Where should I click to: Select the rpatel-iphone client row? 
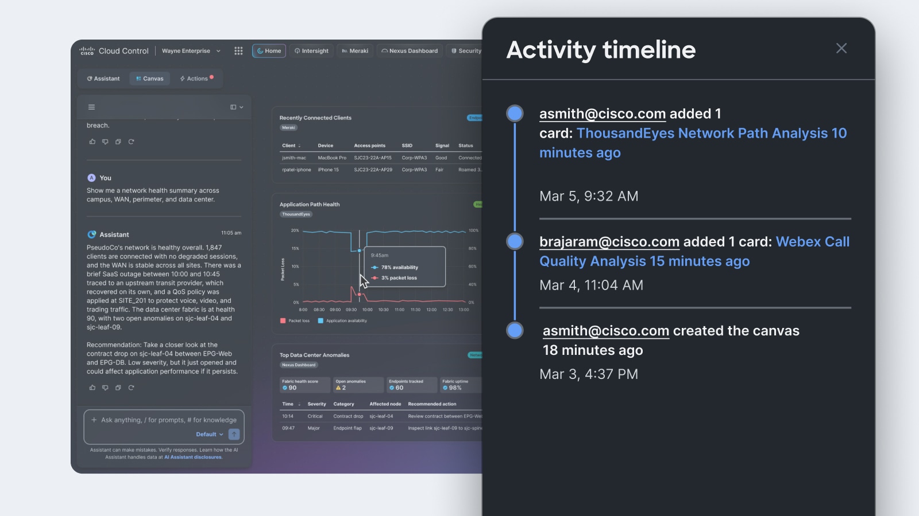point(380,170)
